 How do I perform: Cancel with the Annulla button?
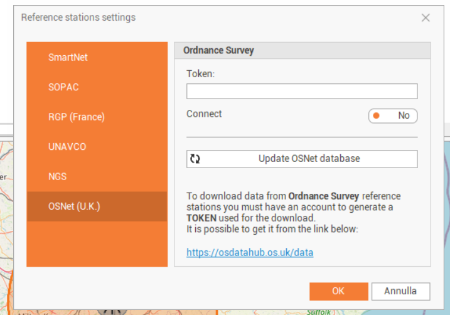[400, 291]
